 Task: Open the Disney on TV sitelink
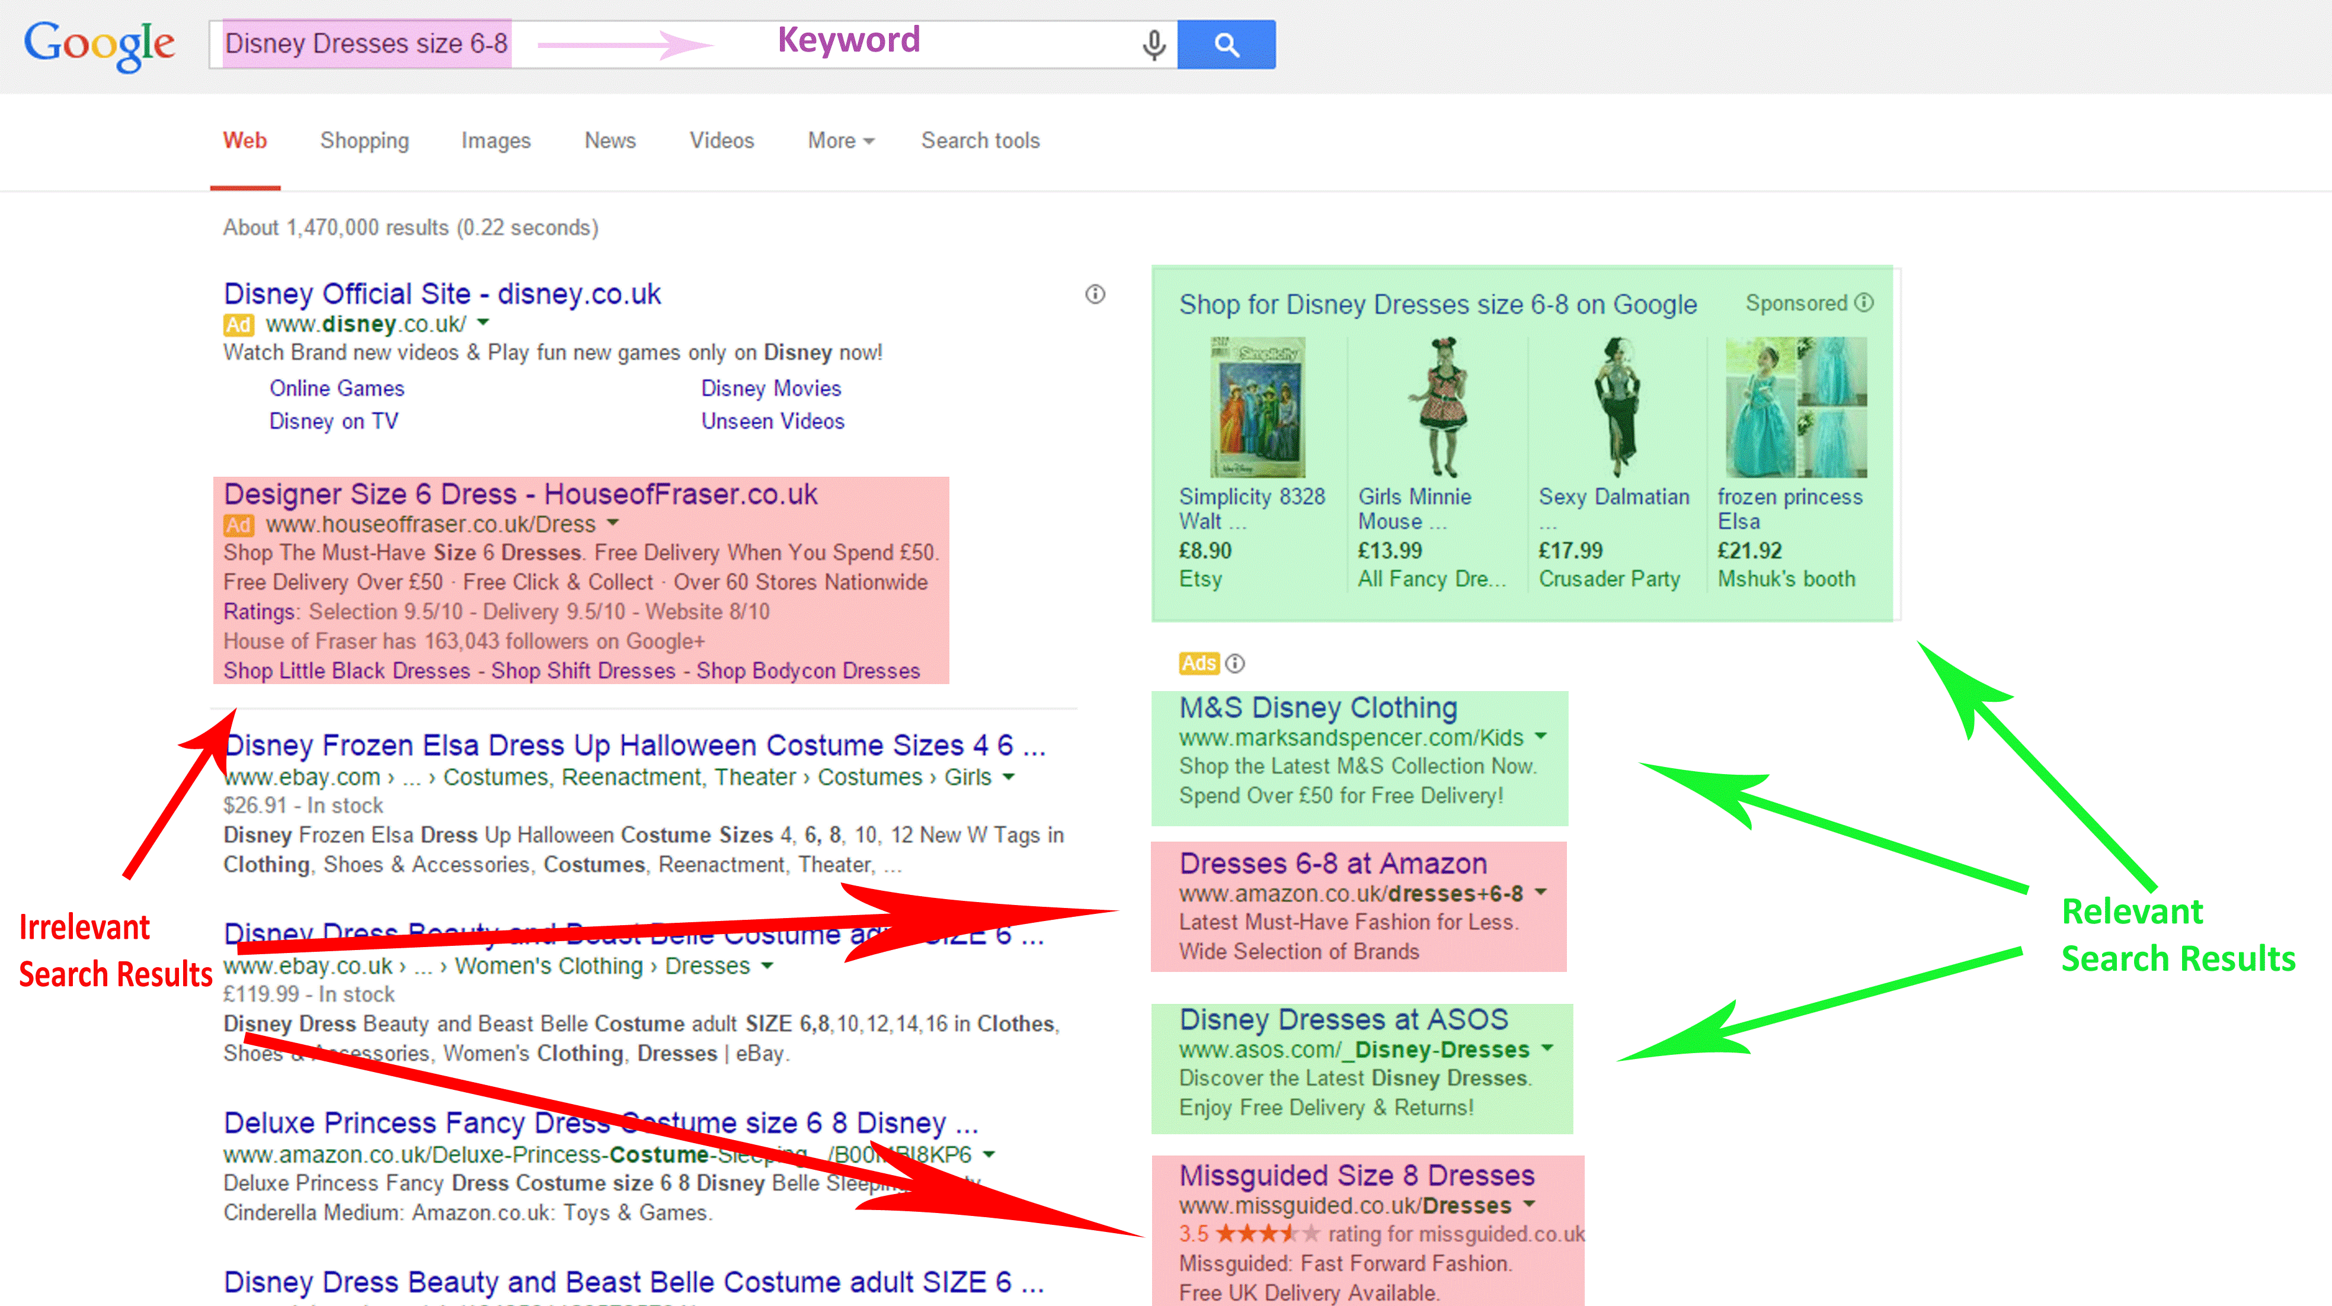click(x=334, y=422)
